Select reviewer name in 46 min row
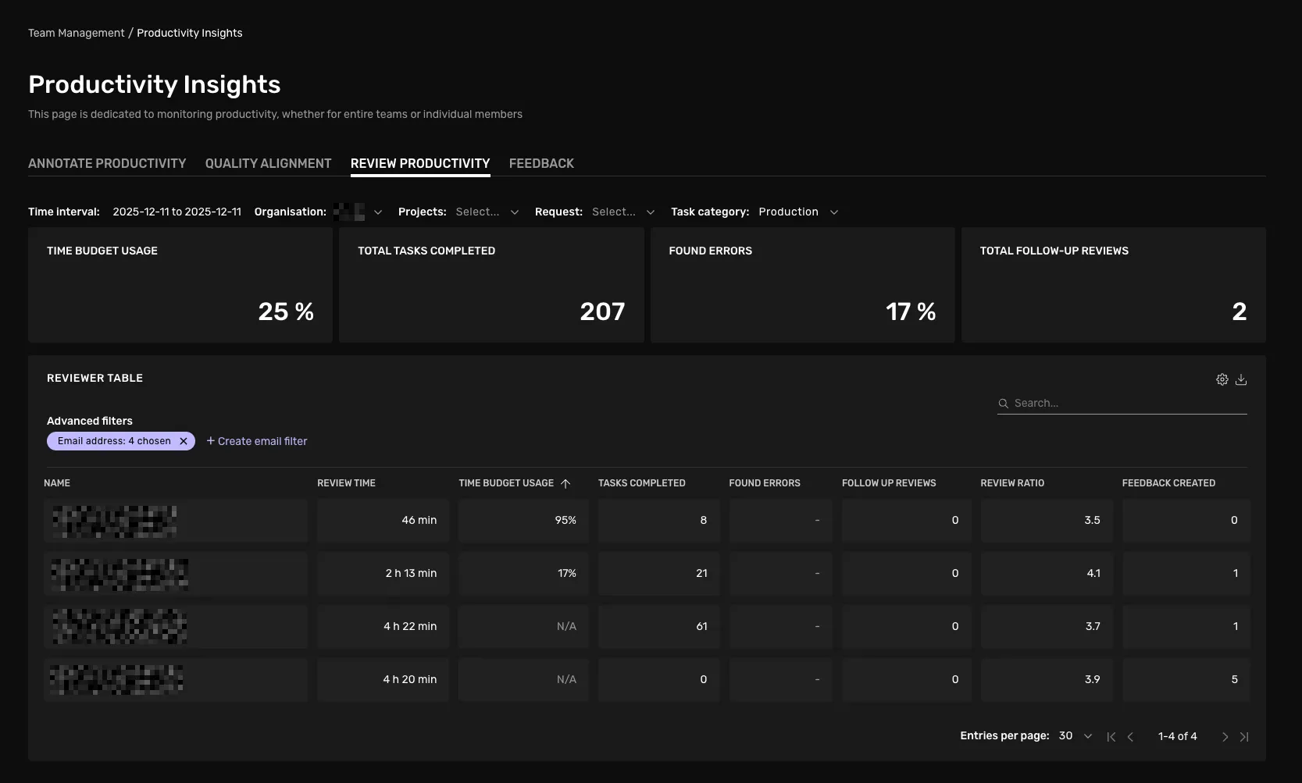This screenshot has height=783, width=1302. click(x=115, y=521)
